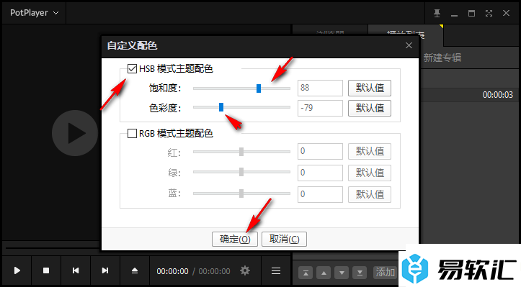Click the 红 red channel slider
This screenshot has height=287, width=521.
(x=241, y=152)
